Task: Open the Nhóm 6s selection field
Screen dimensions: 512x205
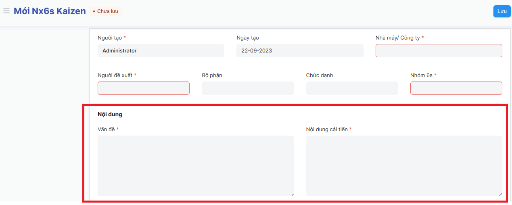Action: pos(456,88)
